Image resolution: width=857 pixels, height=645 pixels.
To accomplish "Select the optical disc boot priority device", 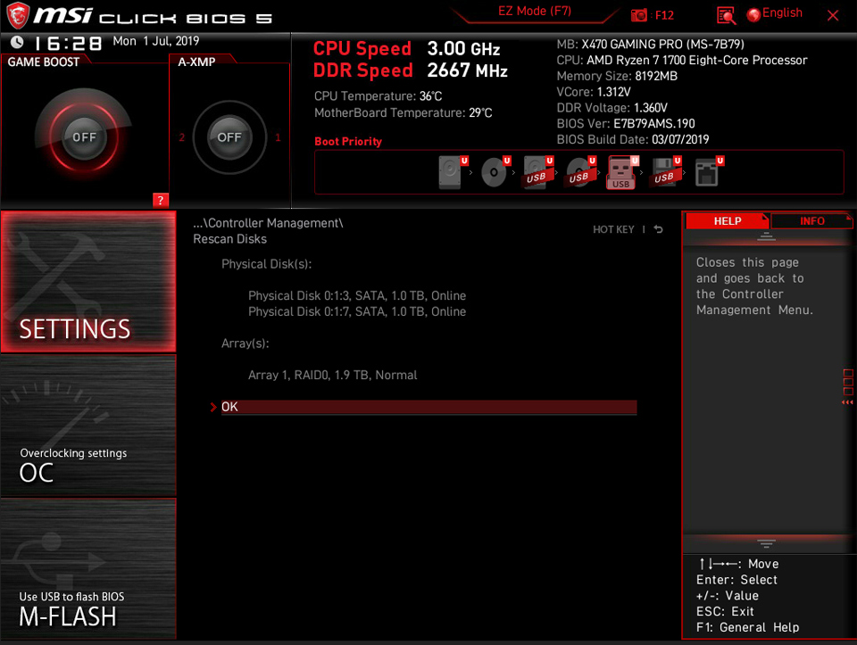I will pos(495,172).
